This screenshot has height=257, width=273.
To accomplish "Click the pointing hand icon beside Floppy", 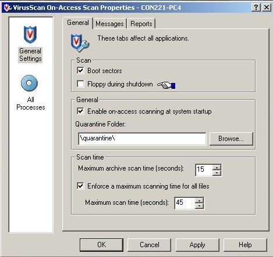I will pyautogui.click(x=166, y=85).
